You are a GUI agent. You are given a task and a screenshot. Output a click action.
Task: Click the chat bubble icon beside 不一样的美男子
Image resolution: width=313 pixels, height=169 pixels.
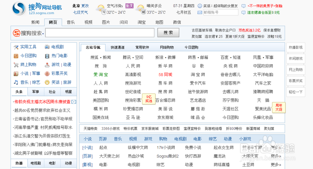point(244,6)
